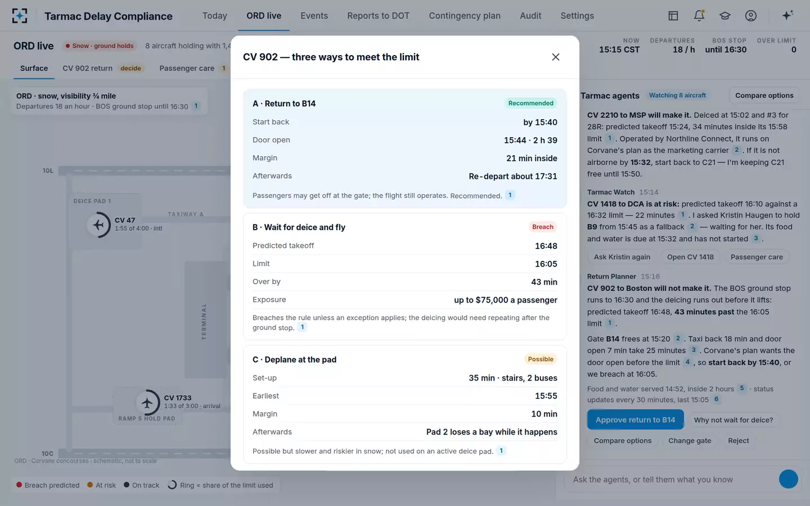Click the Tarmac Delay Compliance logo icon
This screenshot has height=506, width=810.
click(20, 16)
